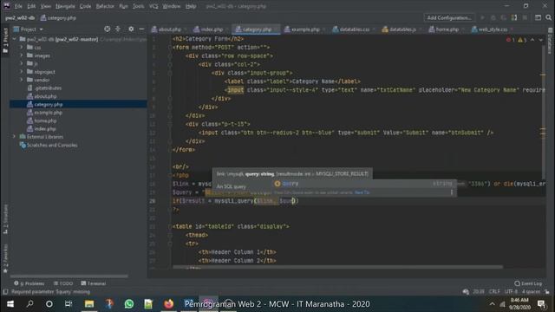Expand the vendor folder

(22, 80)
